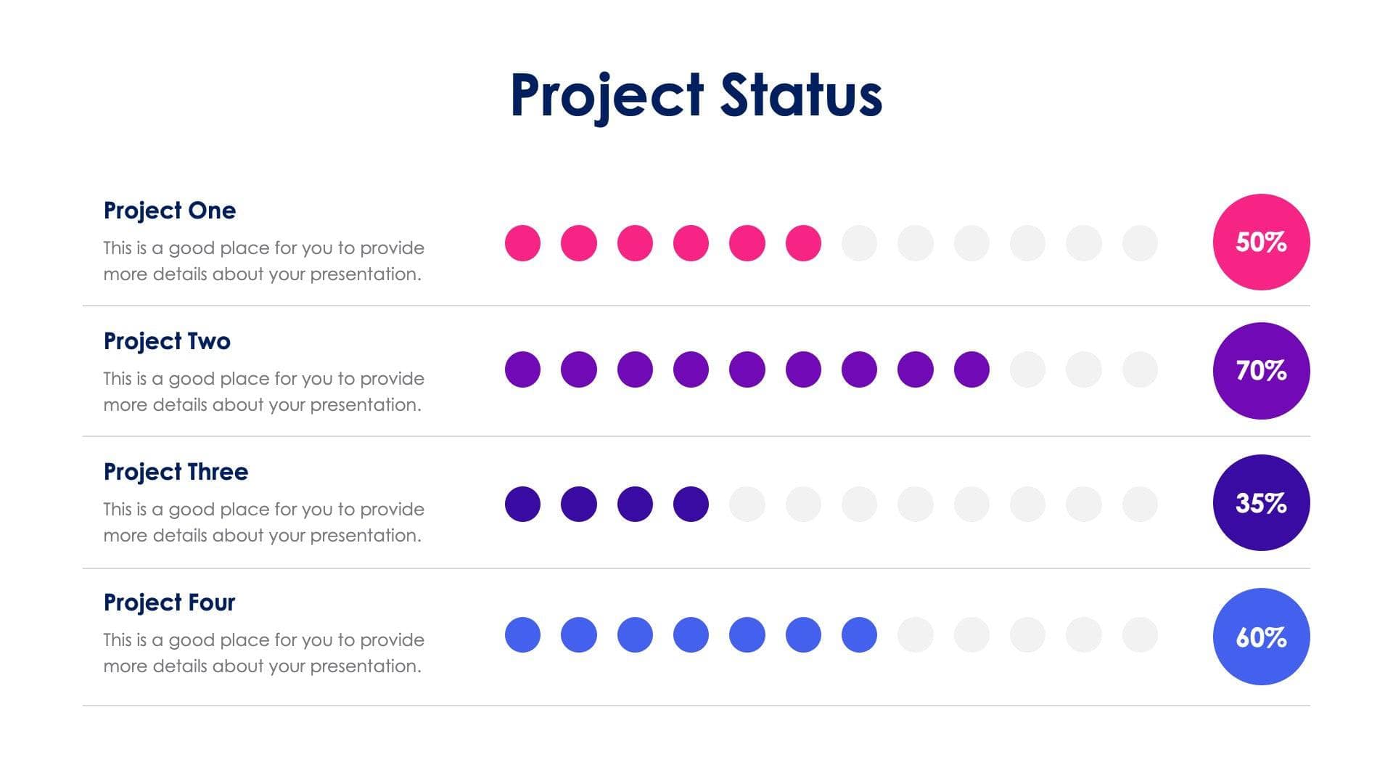Click the Project Two heading
The height and width of the screenshot is (784, 1393).
pyautogui.click(x=167, y=341)
